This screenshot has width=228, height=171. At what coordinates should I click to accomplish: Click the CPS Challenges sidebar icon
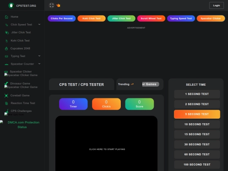7,111
